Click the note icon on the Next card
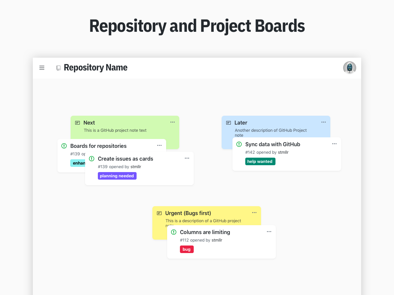394x295 pixels. [x=77, y=123]
